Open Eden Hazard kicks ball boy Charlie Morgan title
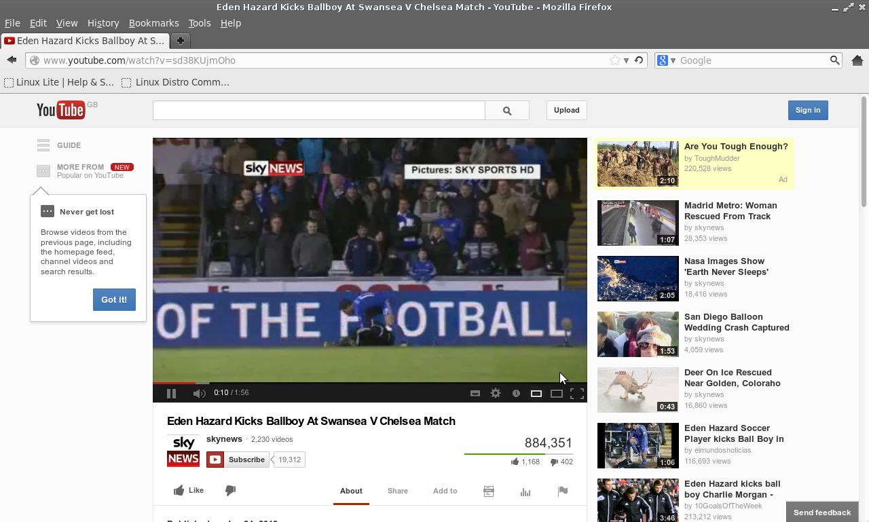869x522 pixels. coord(733,489)
